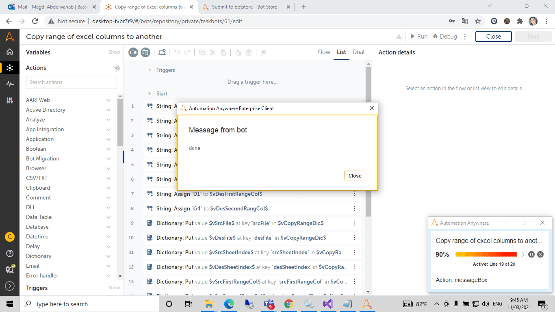555x312 pixels.
Task: Click the Undo arrow in toolbar
Action: click(x=177, y=52)
